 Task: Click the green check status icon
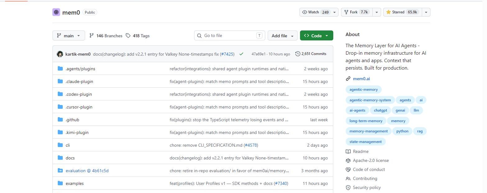241,54
